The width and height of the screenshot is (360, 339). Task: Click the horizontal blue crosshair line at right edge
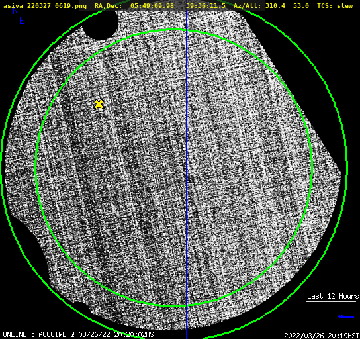tap(353, 168)
